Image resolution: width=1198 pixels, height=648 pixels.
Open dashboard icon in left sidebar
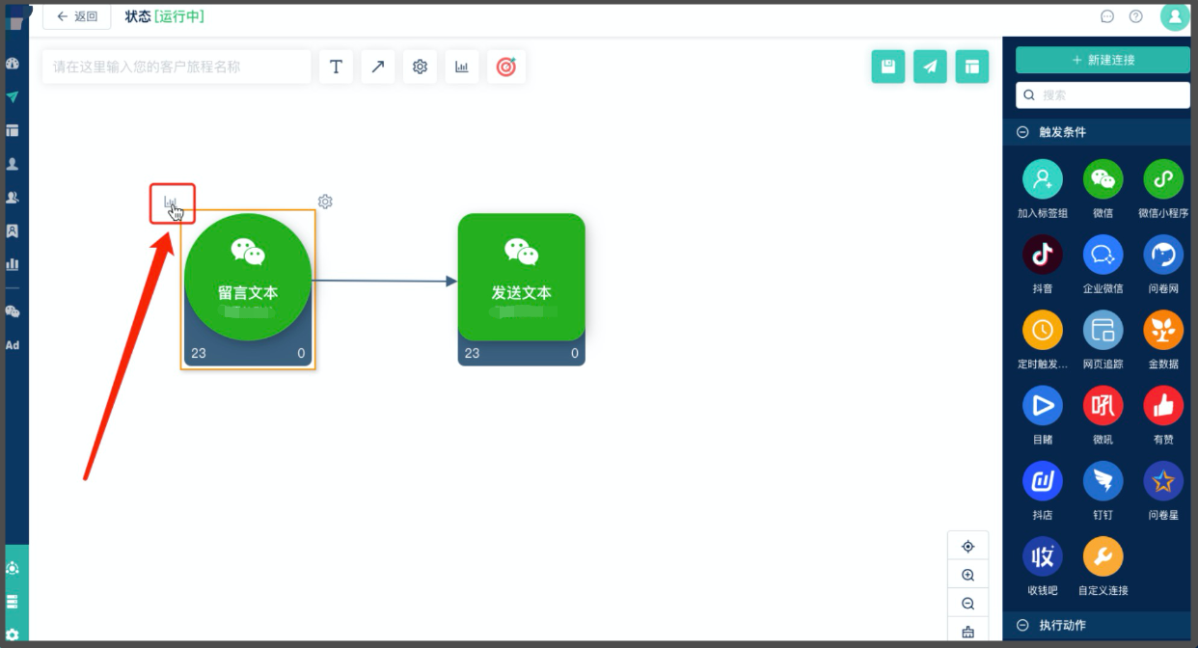tap(13, 64)
